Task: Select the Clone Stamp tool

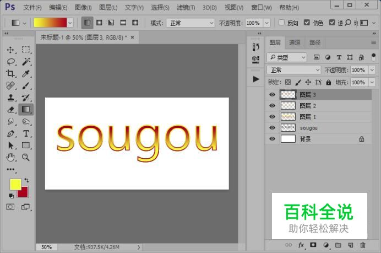Action: [10, 98]
